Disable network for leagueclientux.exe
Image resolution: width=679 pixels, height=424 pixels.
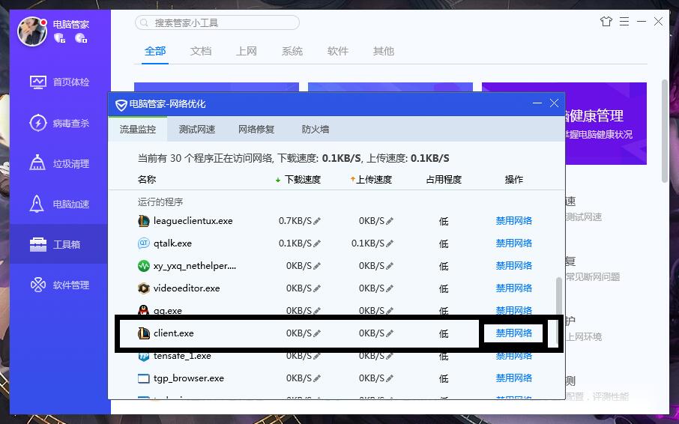(x=513, y=221)
